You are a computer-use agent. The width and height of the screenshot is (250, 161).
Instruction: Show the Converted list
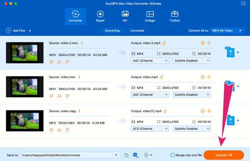point(137,31)
